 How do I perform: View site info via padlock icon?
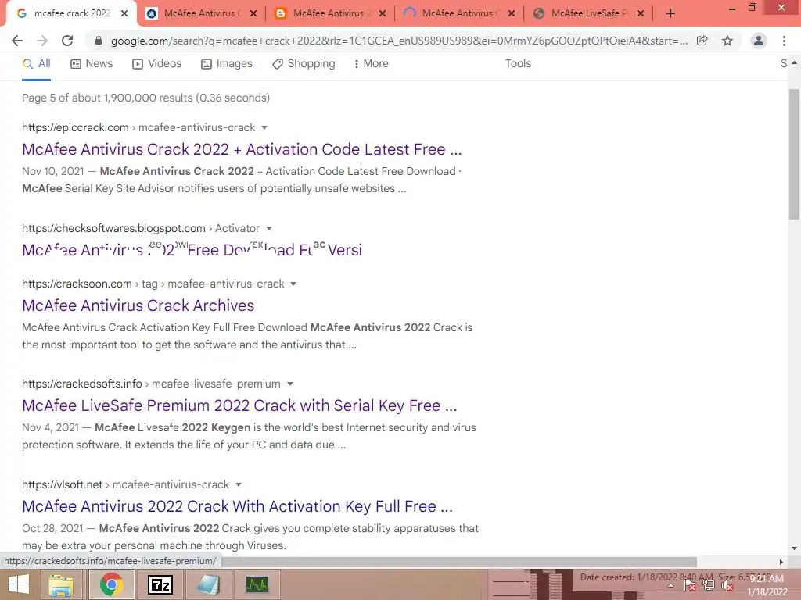tap(99, 41)
